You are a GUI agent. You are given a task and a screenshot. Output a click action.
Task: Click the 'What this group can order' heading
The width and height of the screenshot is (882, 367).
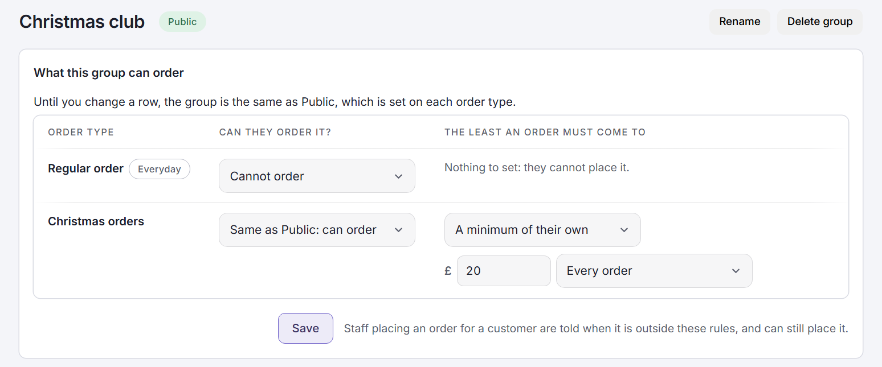click(109, 73)
